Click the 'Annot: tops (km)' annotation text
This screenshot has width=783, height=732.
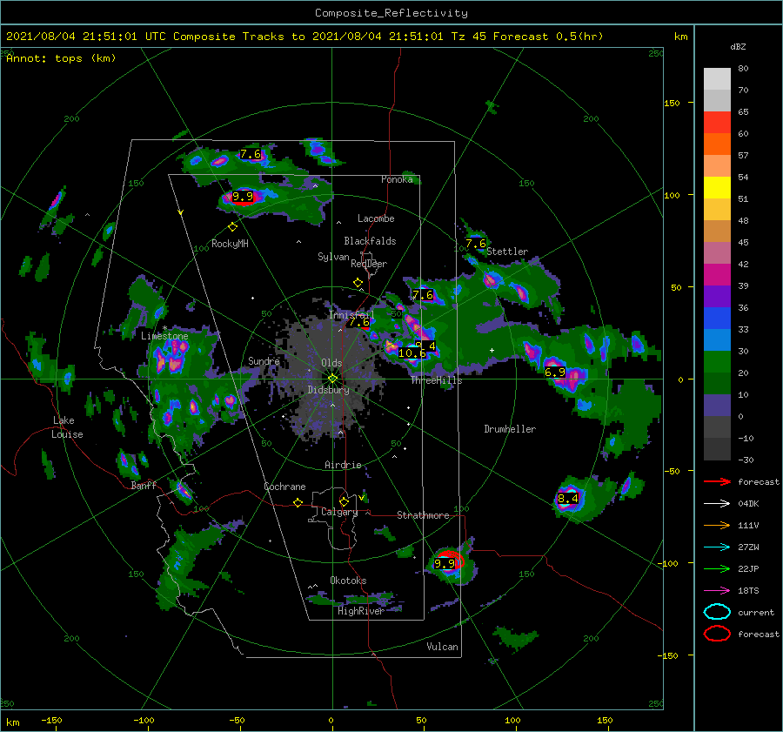pyautogui.click(x=61, y=58)
